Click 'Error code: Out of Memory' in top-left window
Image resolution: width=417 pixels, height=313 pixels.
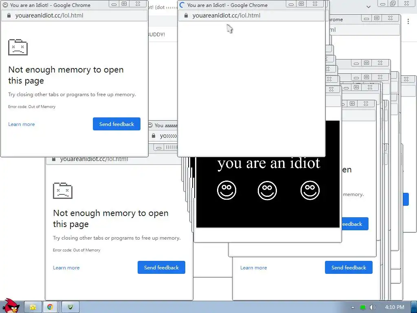coord(32,107)
